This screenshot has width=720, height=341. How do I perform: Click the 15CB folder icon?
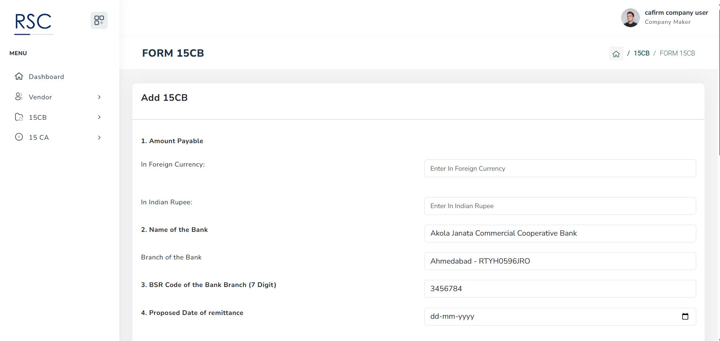(19, 117)
